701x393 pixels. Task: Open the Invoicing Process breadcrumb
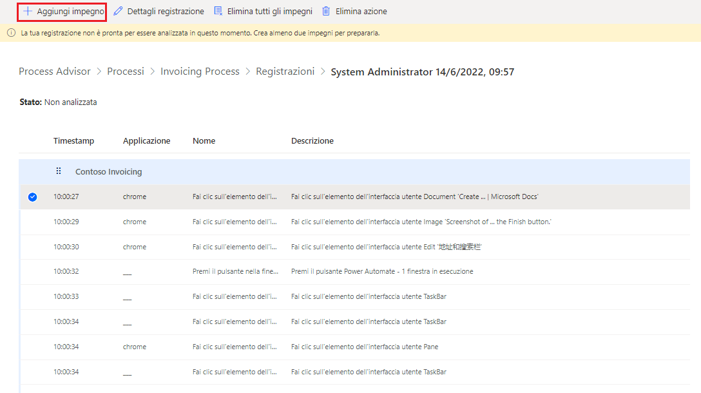[x=200, y=72]
